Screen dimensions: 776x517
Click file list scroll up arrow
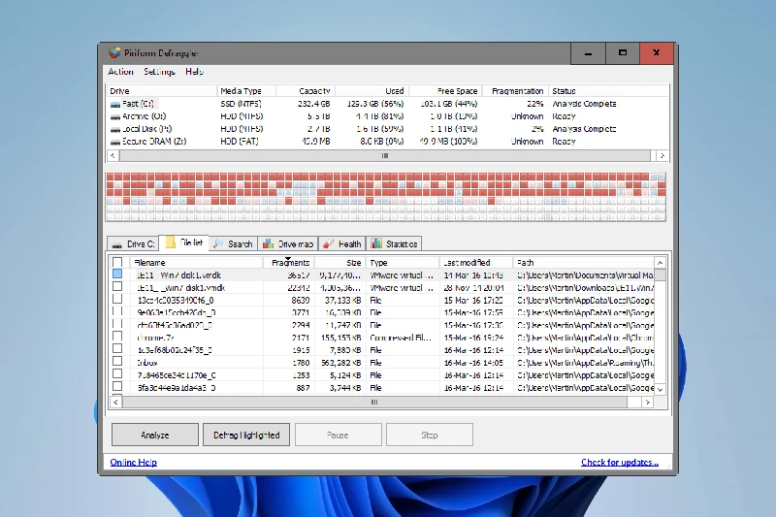[661, 263]
